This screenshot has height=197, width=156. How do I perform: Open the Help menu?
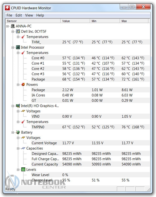tap(40, 15)
